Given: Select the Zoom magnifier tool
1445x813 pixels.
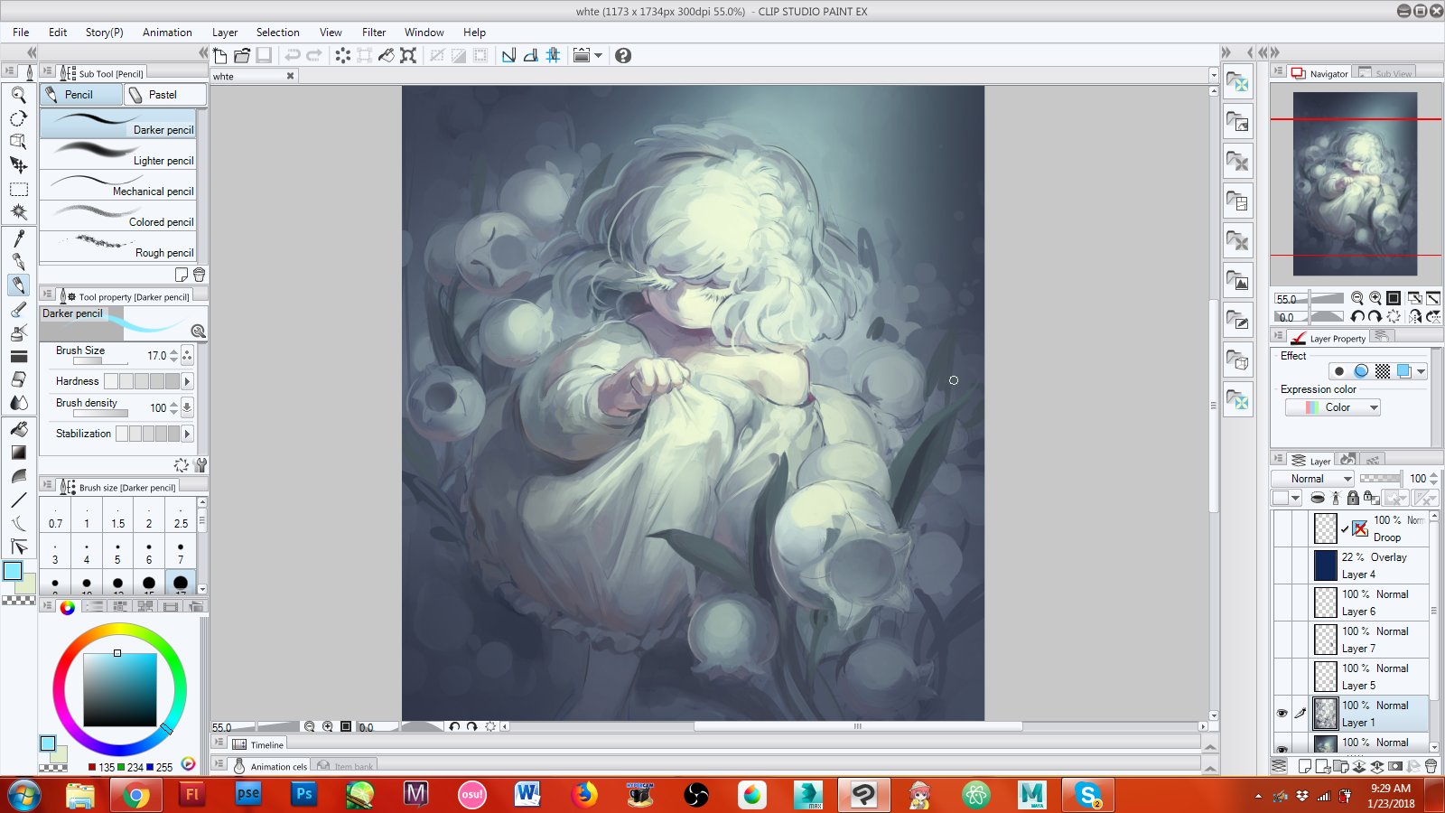Looking at the screenshot, I should [x=18, y=94].
